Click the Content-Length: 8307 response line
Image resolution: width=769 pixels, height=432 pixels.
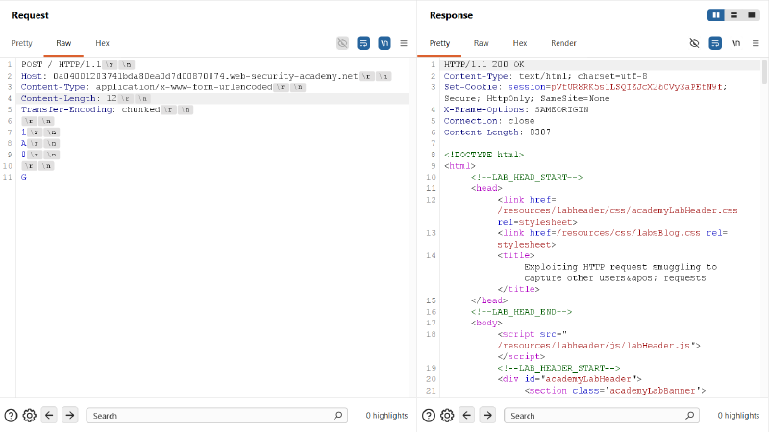[x=497, y=132]
